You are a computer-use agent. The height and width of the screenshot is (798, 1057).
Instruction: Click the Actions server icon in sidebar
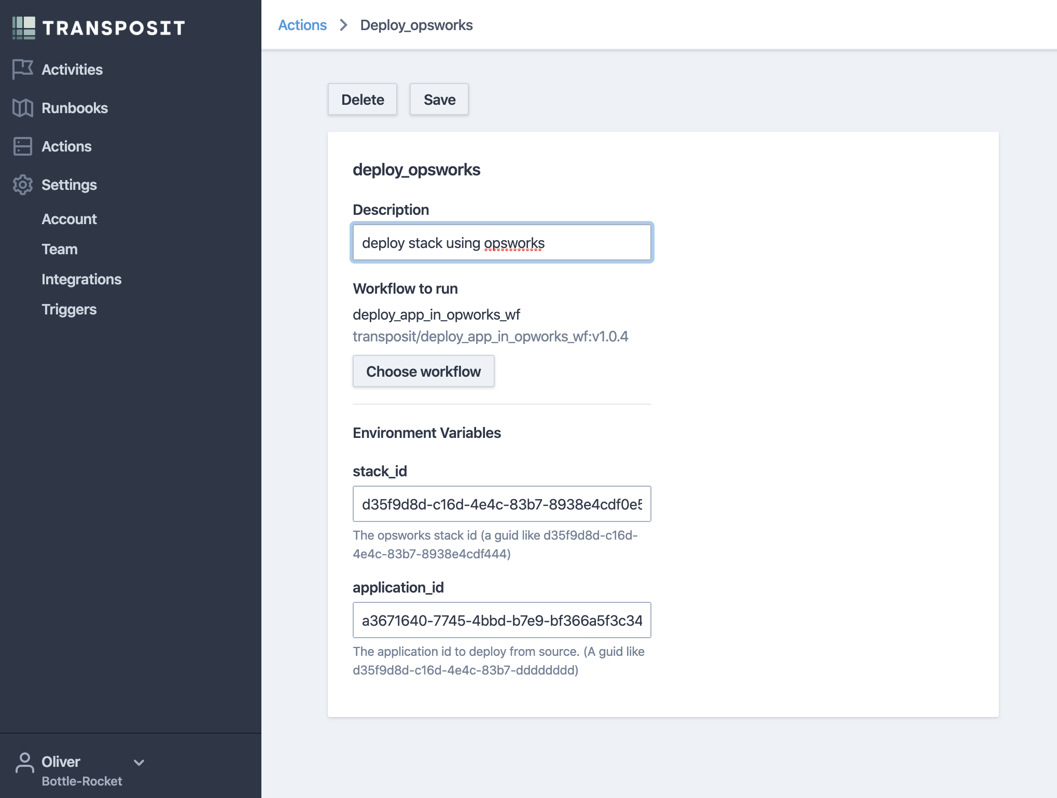coord(22,146)
